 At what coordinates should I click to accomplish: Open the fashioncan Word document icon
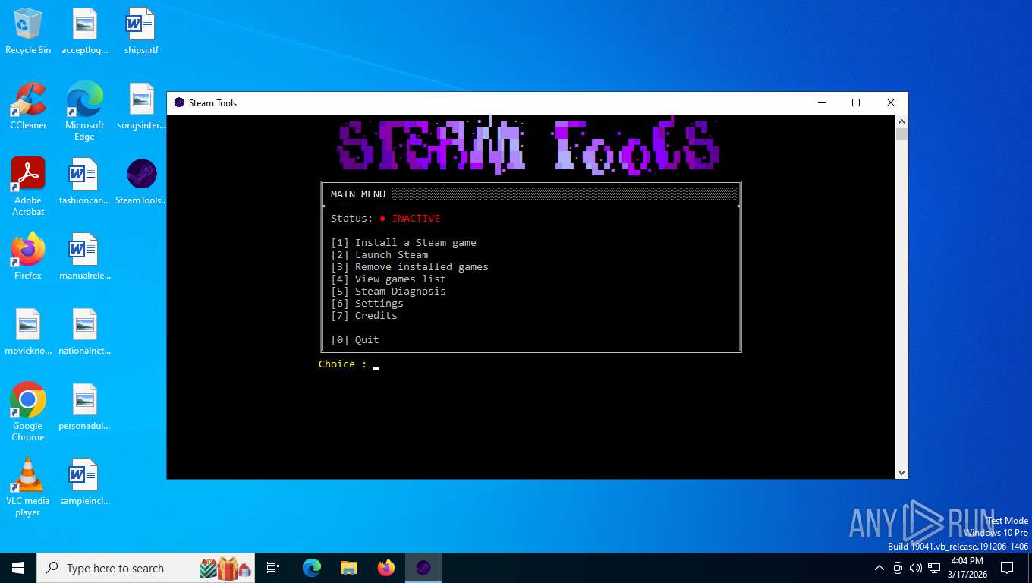point(85,181)
